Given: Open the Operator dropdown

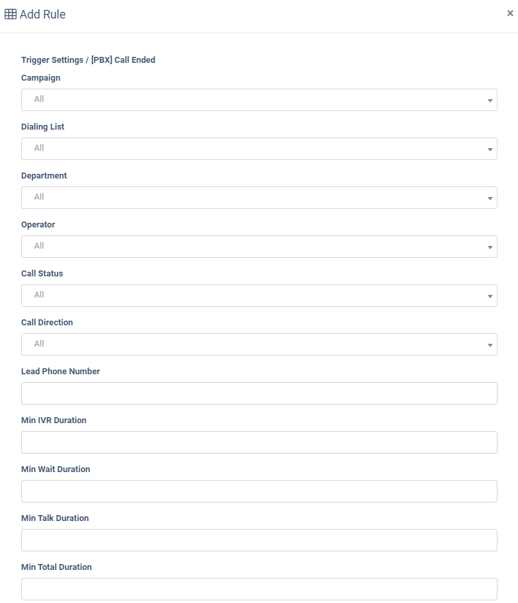Looking at the screenshot, I should coord(259,247).
